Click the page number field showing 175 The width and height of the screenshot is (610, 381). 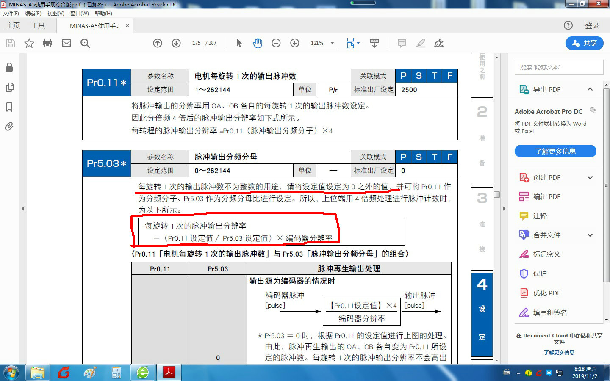(x=196, y=43)
